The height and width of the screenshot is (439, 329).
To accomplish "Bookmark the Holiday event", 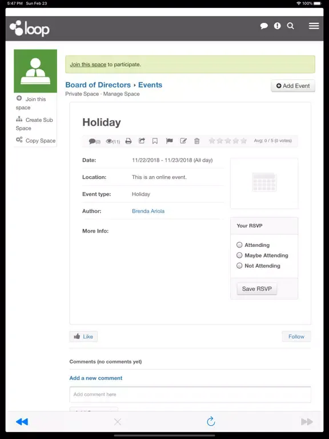I will pyautogui.click(x=155, y=141).
